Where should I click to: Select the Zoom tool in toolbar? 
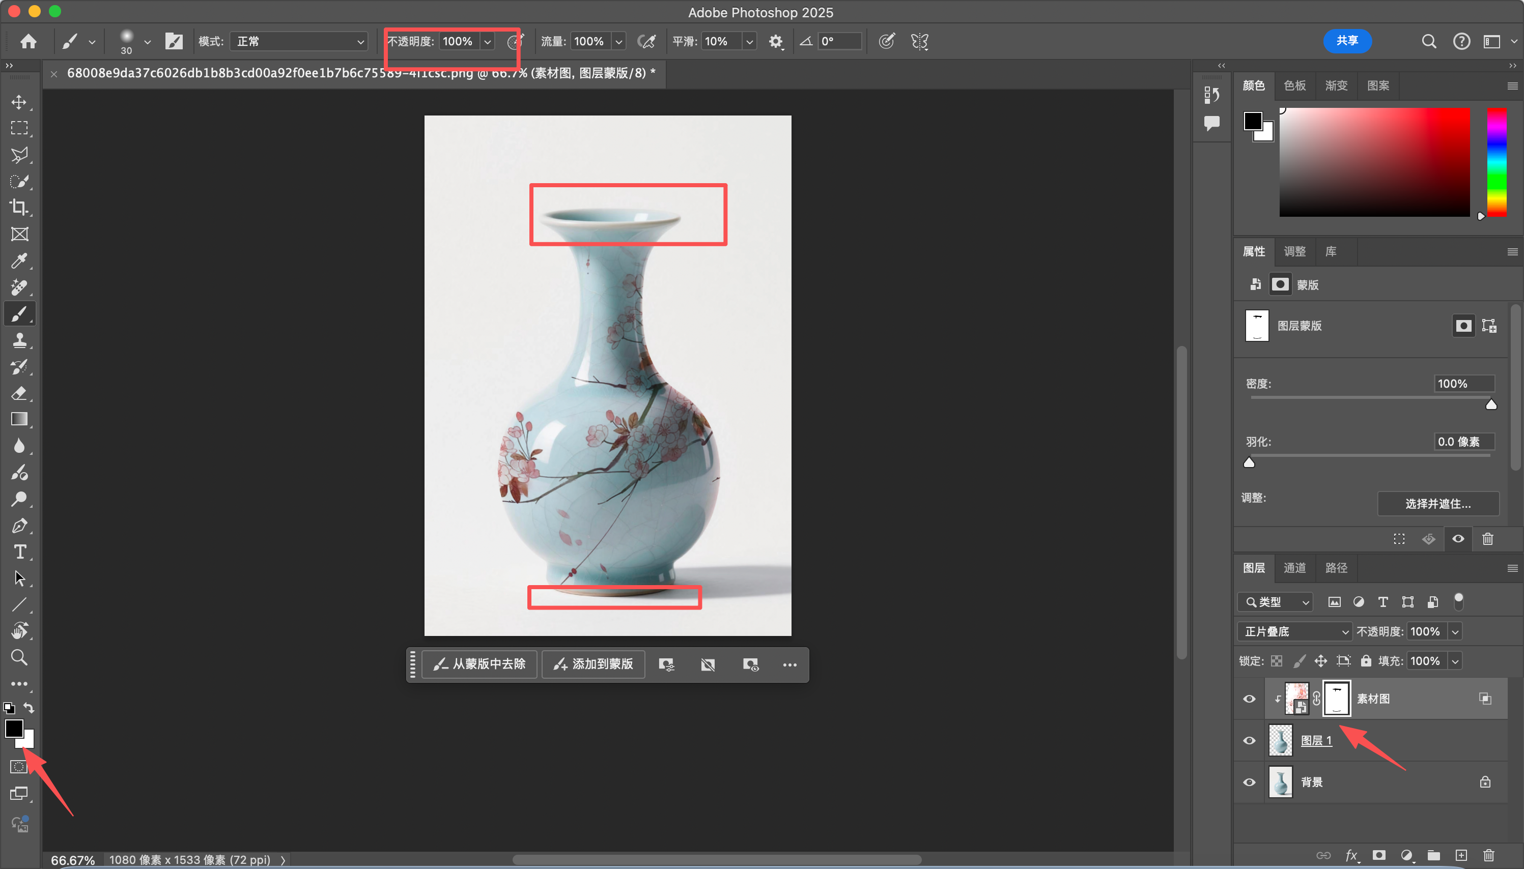pyautogui.click(x=19, y=658)
